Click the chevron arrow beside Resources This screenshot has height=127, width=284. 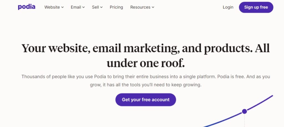[x=153, y=7]
